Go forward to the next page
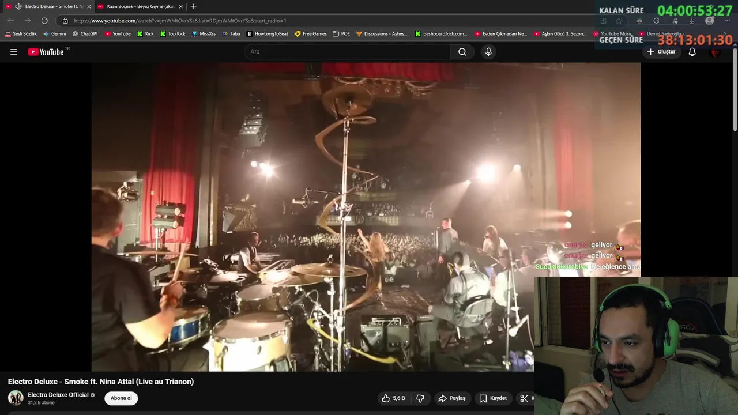Screen dimensions: 738x415 click(27, 21)
